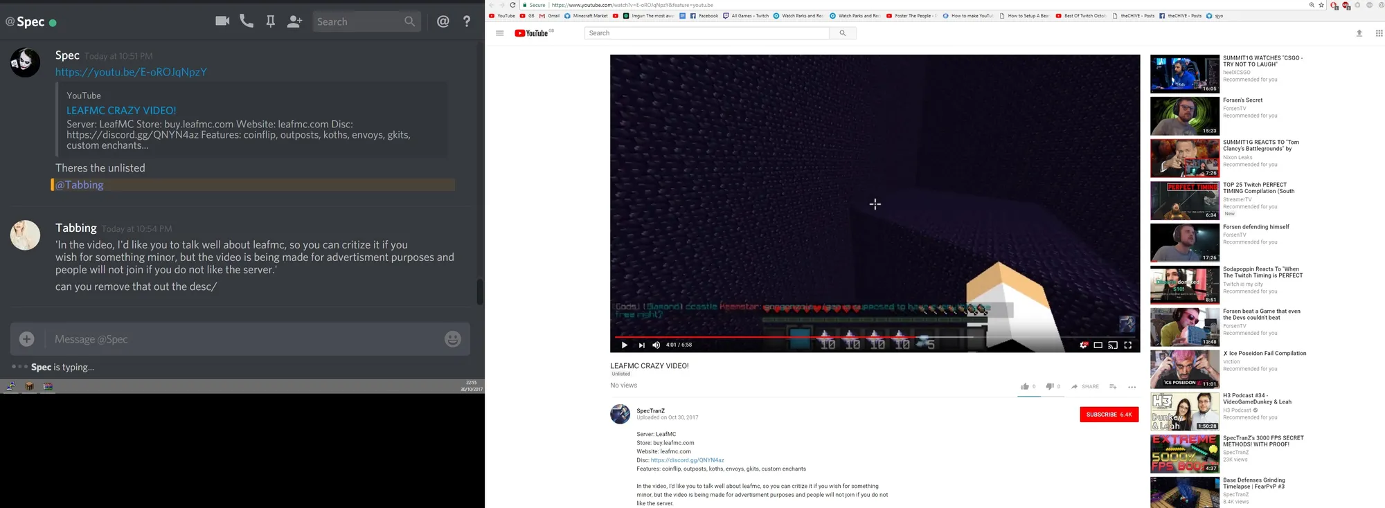Click the taskbar clock showing 22:55
The width and height of the screenshot is (1385, 508).
[471, 385]
